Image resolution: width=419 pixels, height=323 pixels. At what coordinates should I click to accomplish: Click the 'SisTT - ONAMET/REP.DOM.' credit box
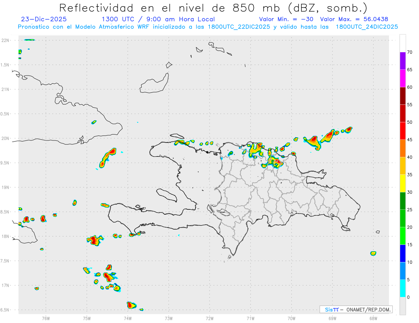[x=356, y=309]
